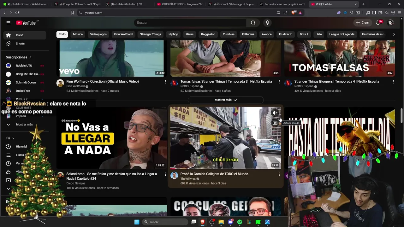Image resolution: width=404 pixels, height=227 pixels.
Task: Select the Videojuegos filter chip
Action: (98, 34)
